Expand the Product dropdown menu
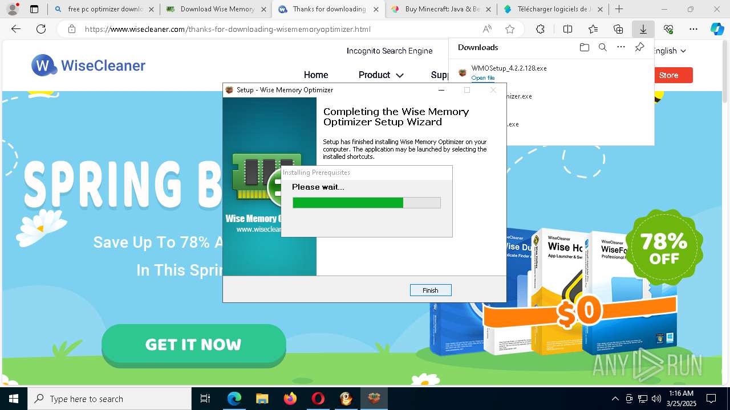 pos(381,75)
